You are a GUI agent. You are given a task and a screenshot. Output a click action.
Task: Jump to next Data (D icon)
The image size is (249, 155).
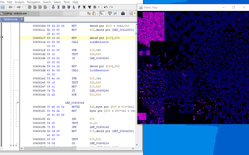(x=63, y=7)
